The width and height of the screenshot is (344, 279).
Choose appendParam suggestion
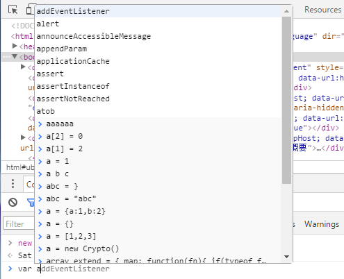pos(158,49)
